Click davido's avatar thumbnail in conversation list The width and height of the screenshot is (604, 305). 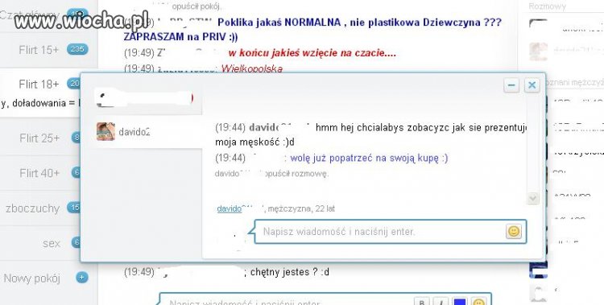105,132
